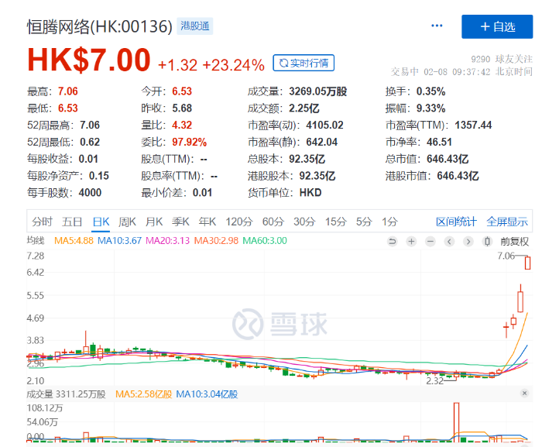542x447 pixels.
Task: Click the candlestick chart type icon
Action: 487,241
